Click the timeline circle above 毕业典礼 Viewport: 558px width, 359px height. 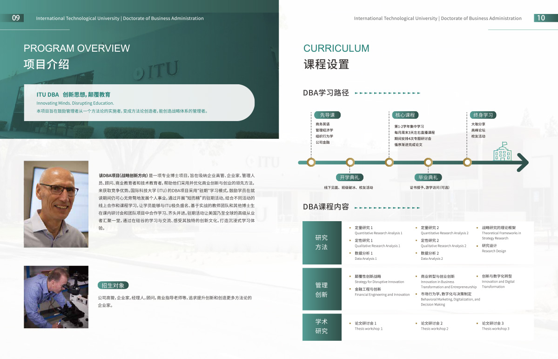click(x=428, y=162)
